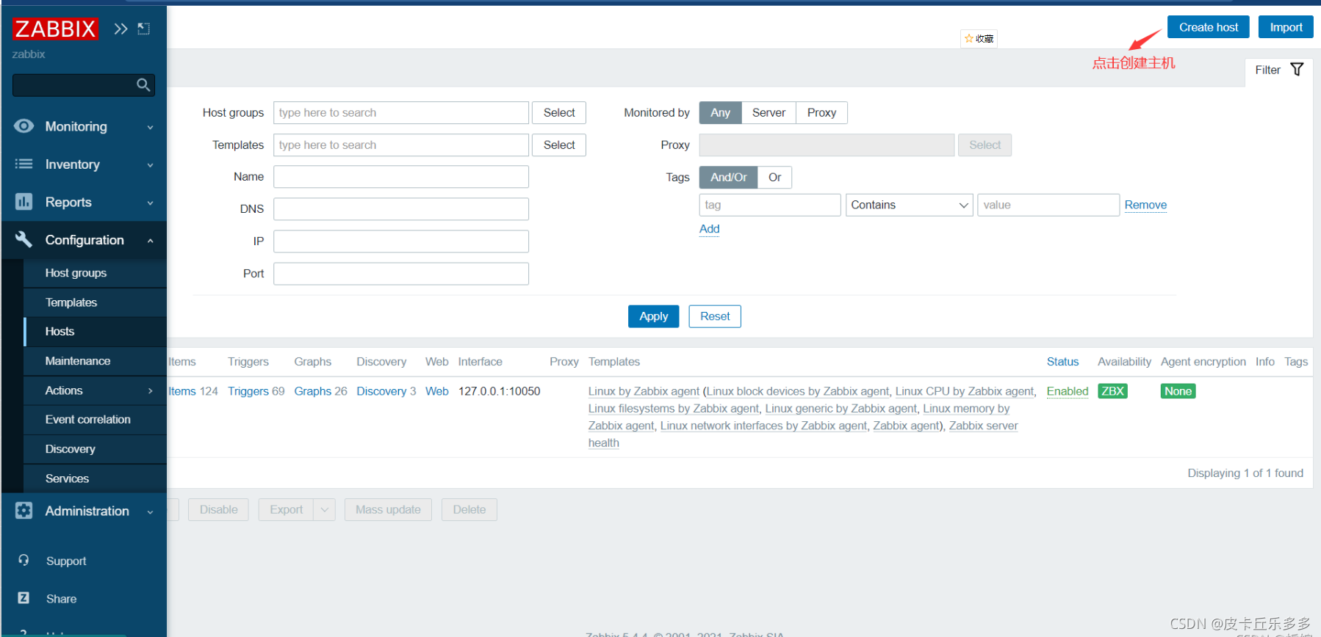Click the sidebar kiosk-mode icon
Screen dimensions: 1321x637
point(144,29)
